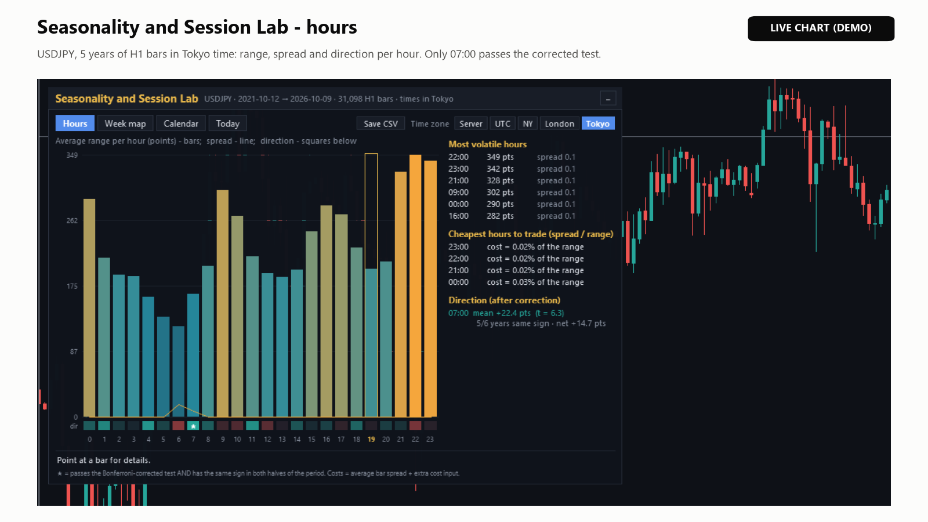
Task: Click the starred 07:00 direction square
Action: [193, 426]
